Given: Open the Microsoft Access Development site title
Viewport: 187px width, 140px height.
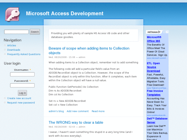Looking at the screenshot, I should (x=65, y=13).
